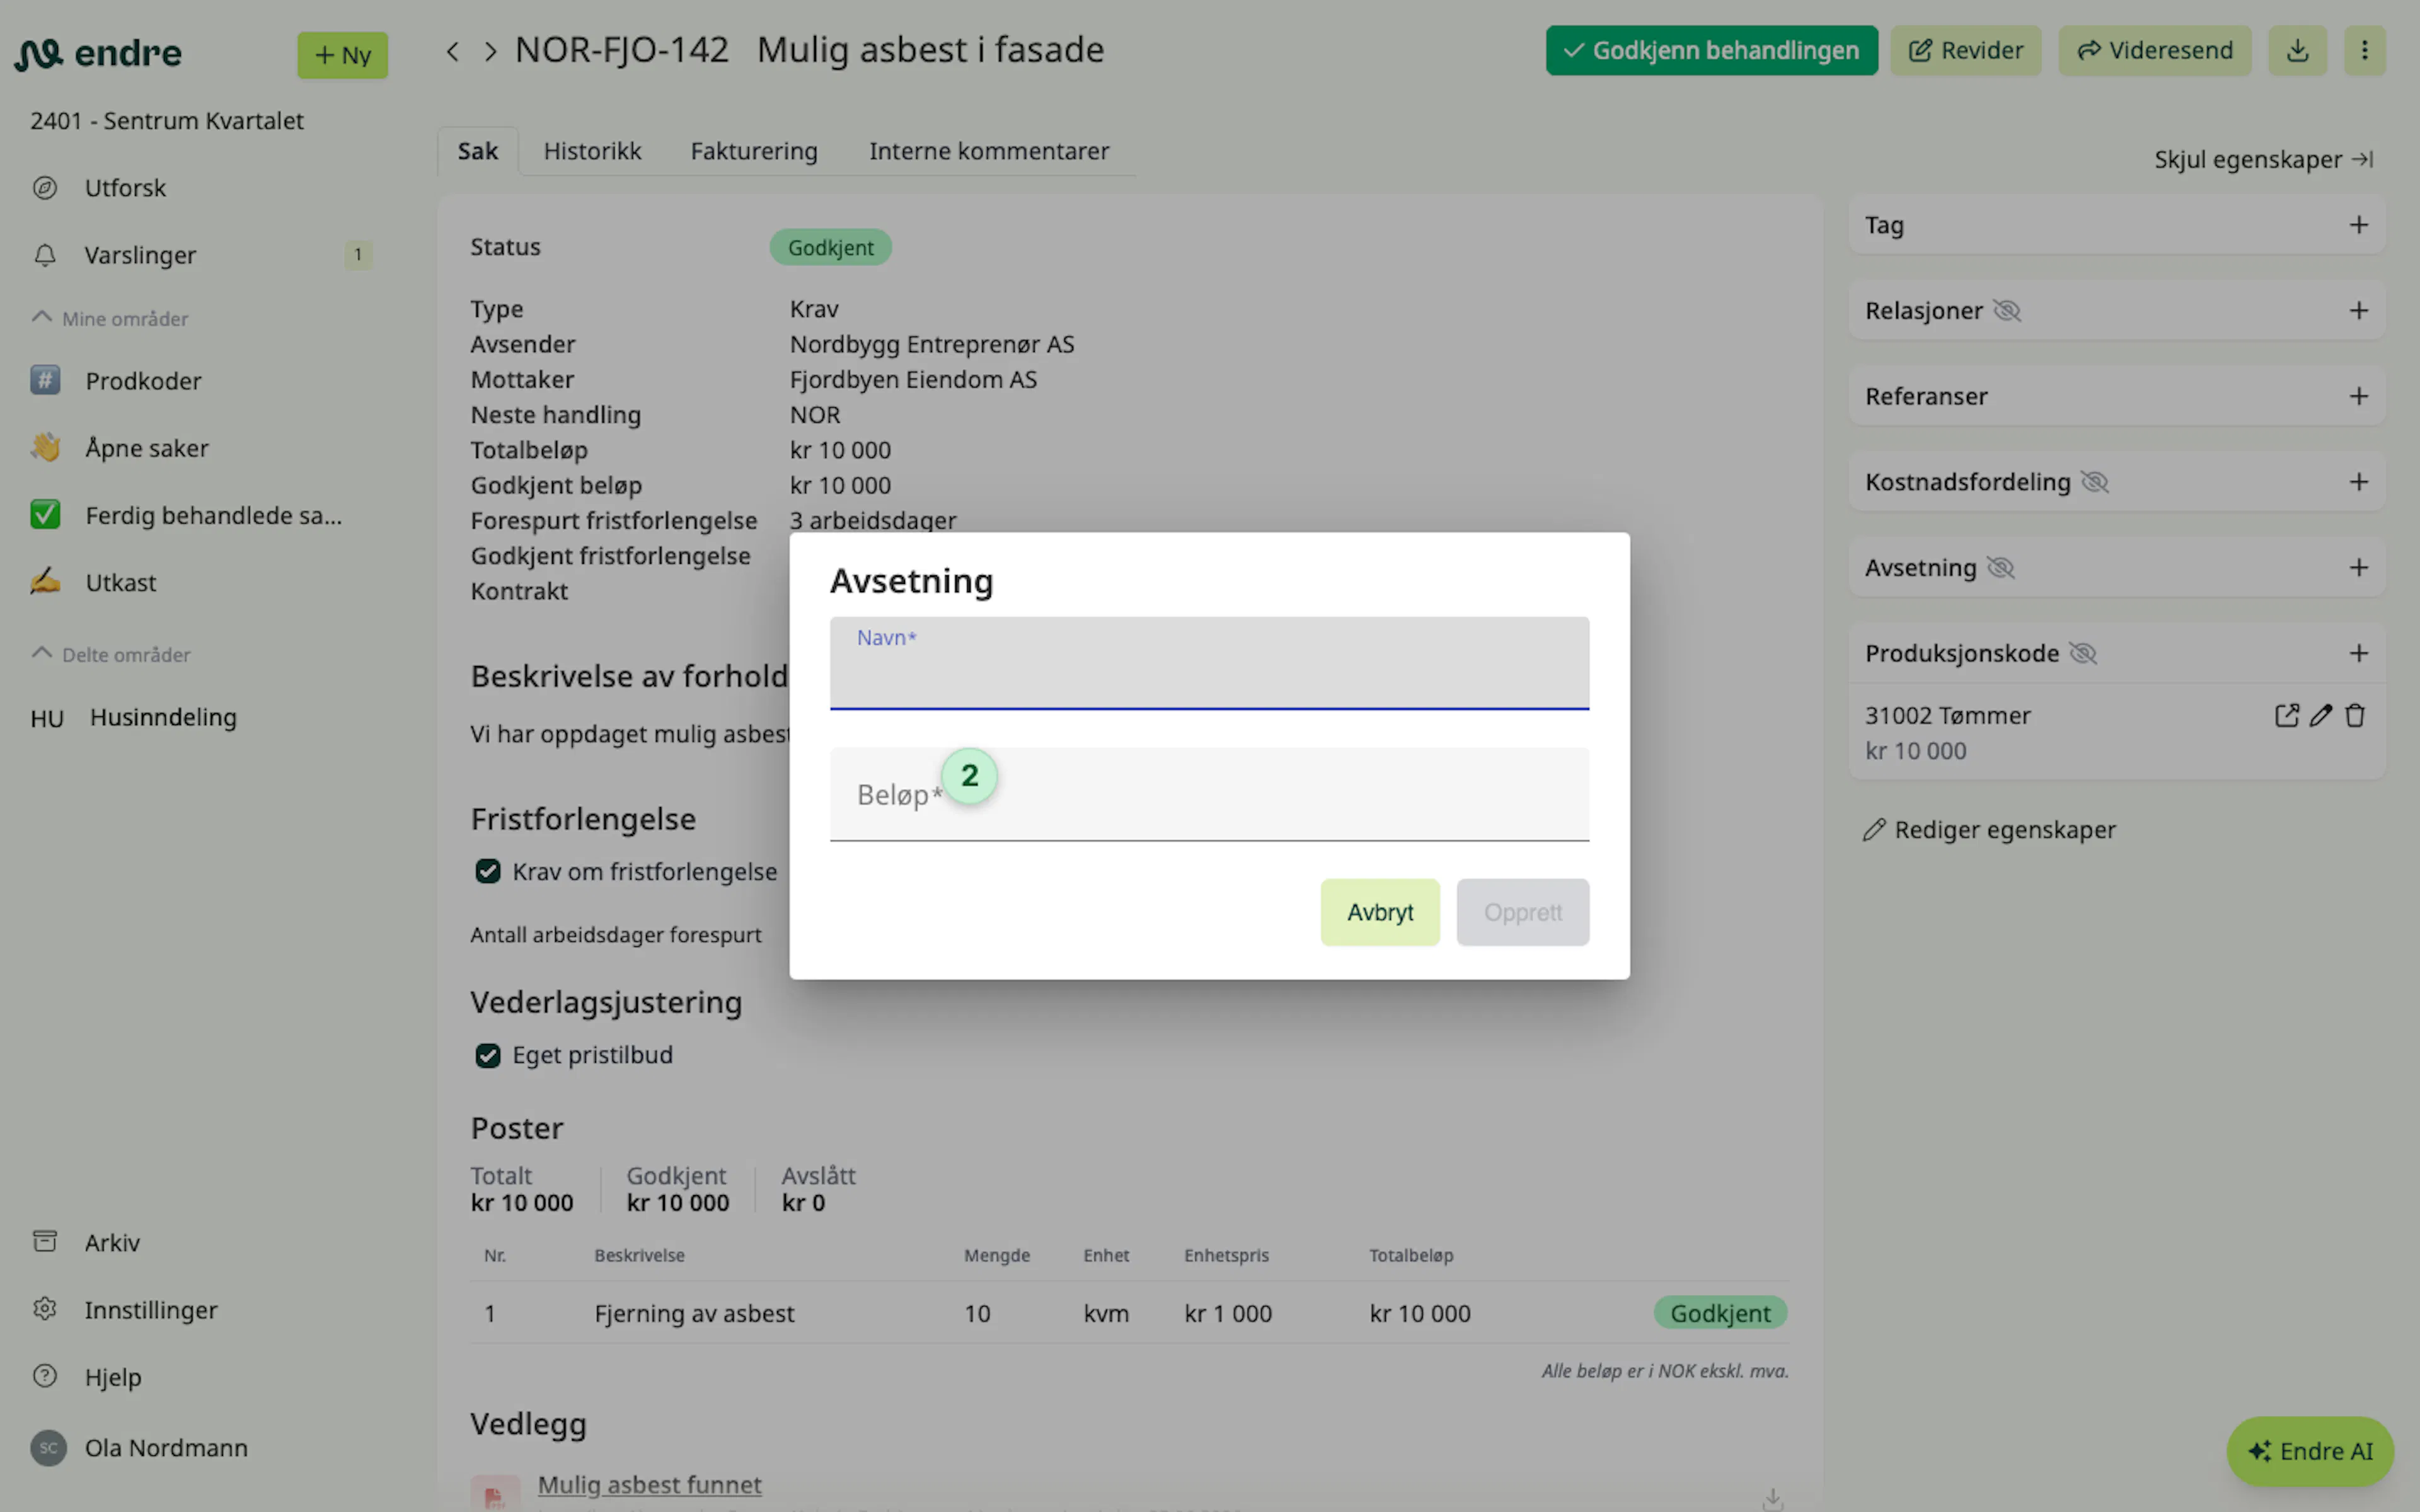This screenshot has width=2420, height=1512.
Task: Click the Godkjent status badge at top
Action: click(830, 247)
